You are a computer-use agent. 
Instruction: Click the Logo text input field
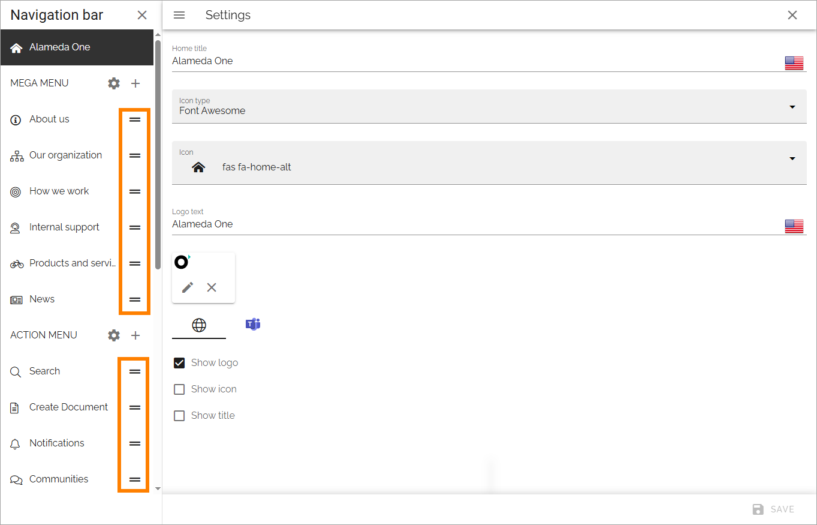point(477,224)
